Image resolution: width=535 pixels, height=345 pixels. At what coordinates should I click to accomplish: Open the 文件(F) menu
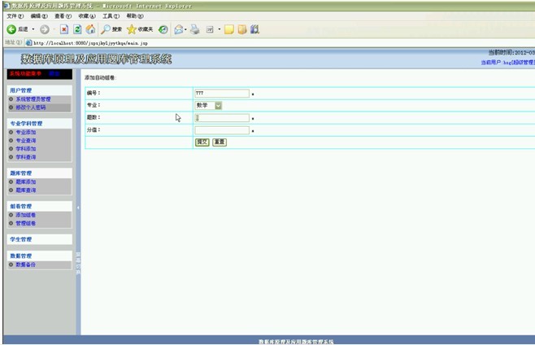pos(14,16)
